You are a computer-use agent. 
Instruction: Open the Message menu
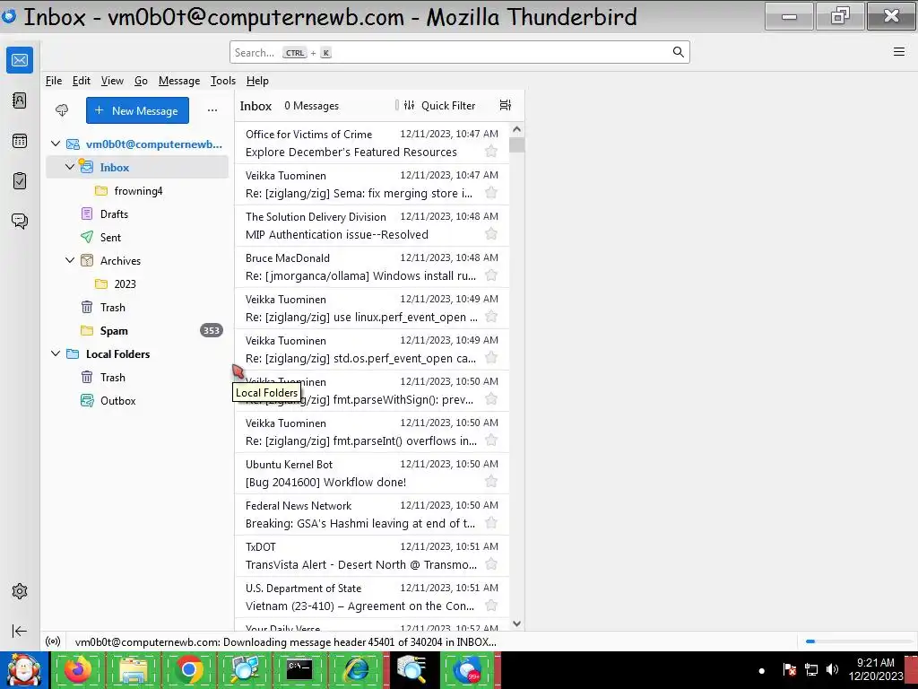coord(179,81)
